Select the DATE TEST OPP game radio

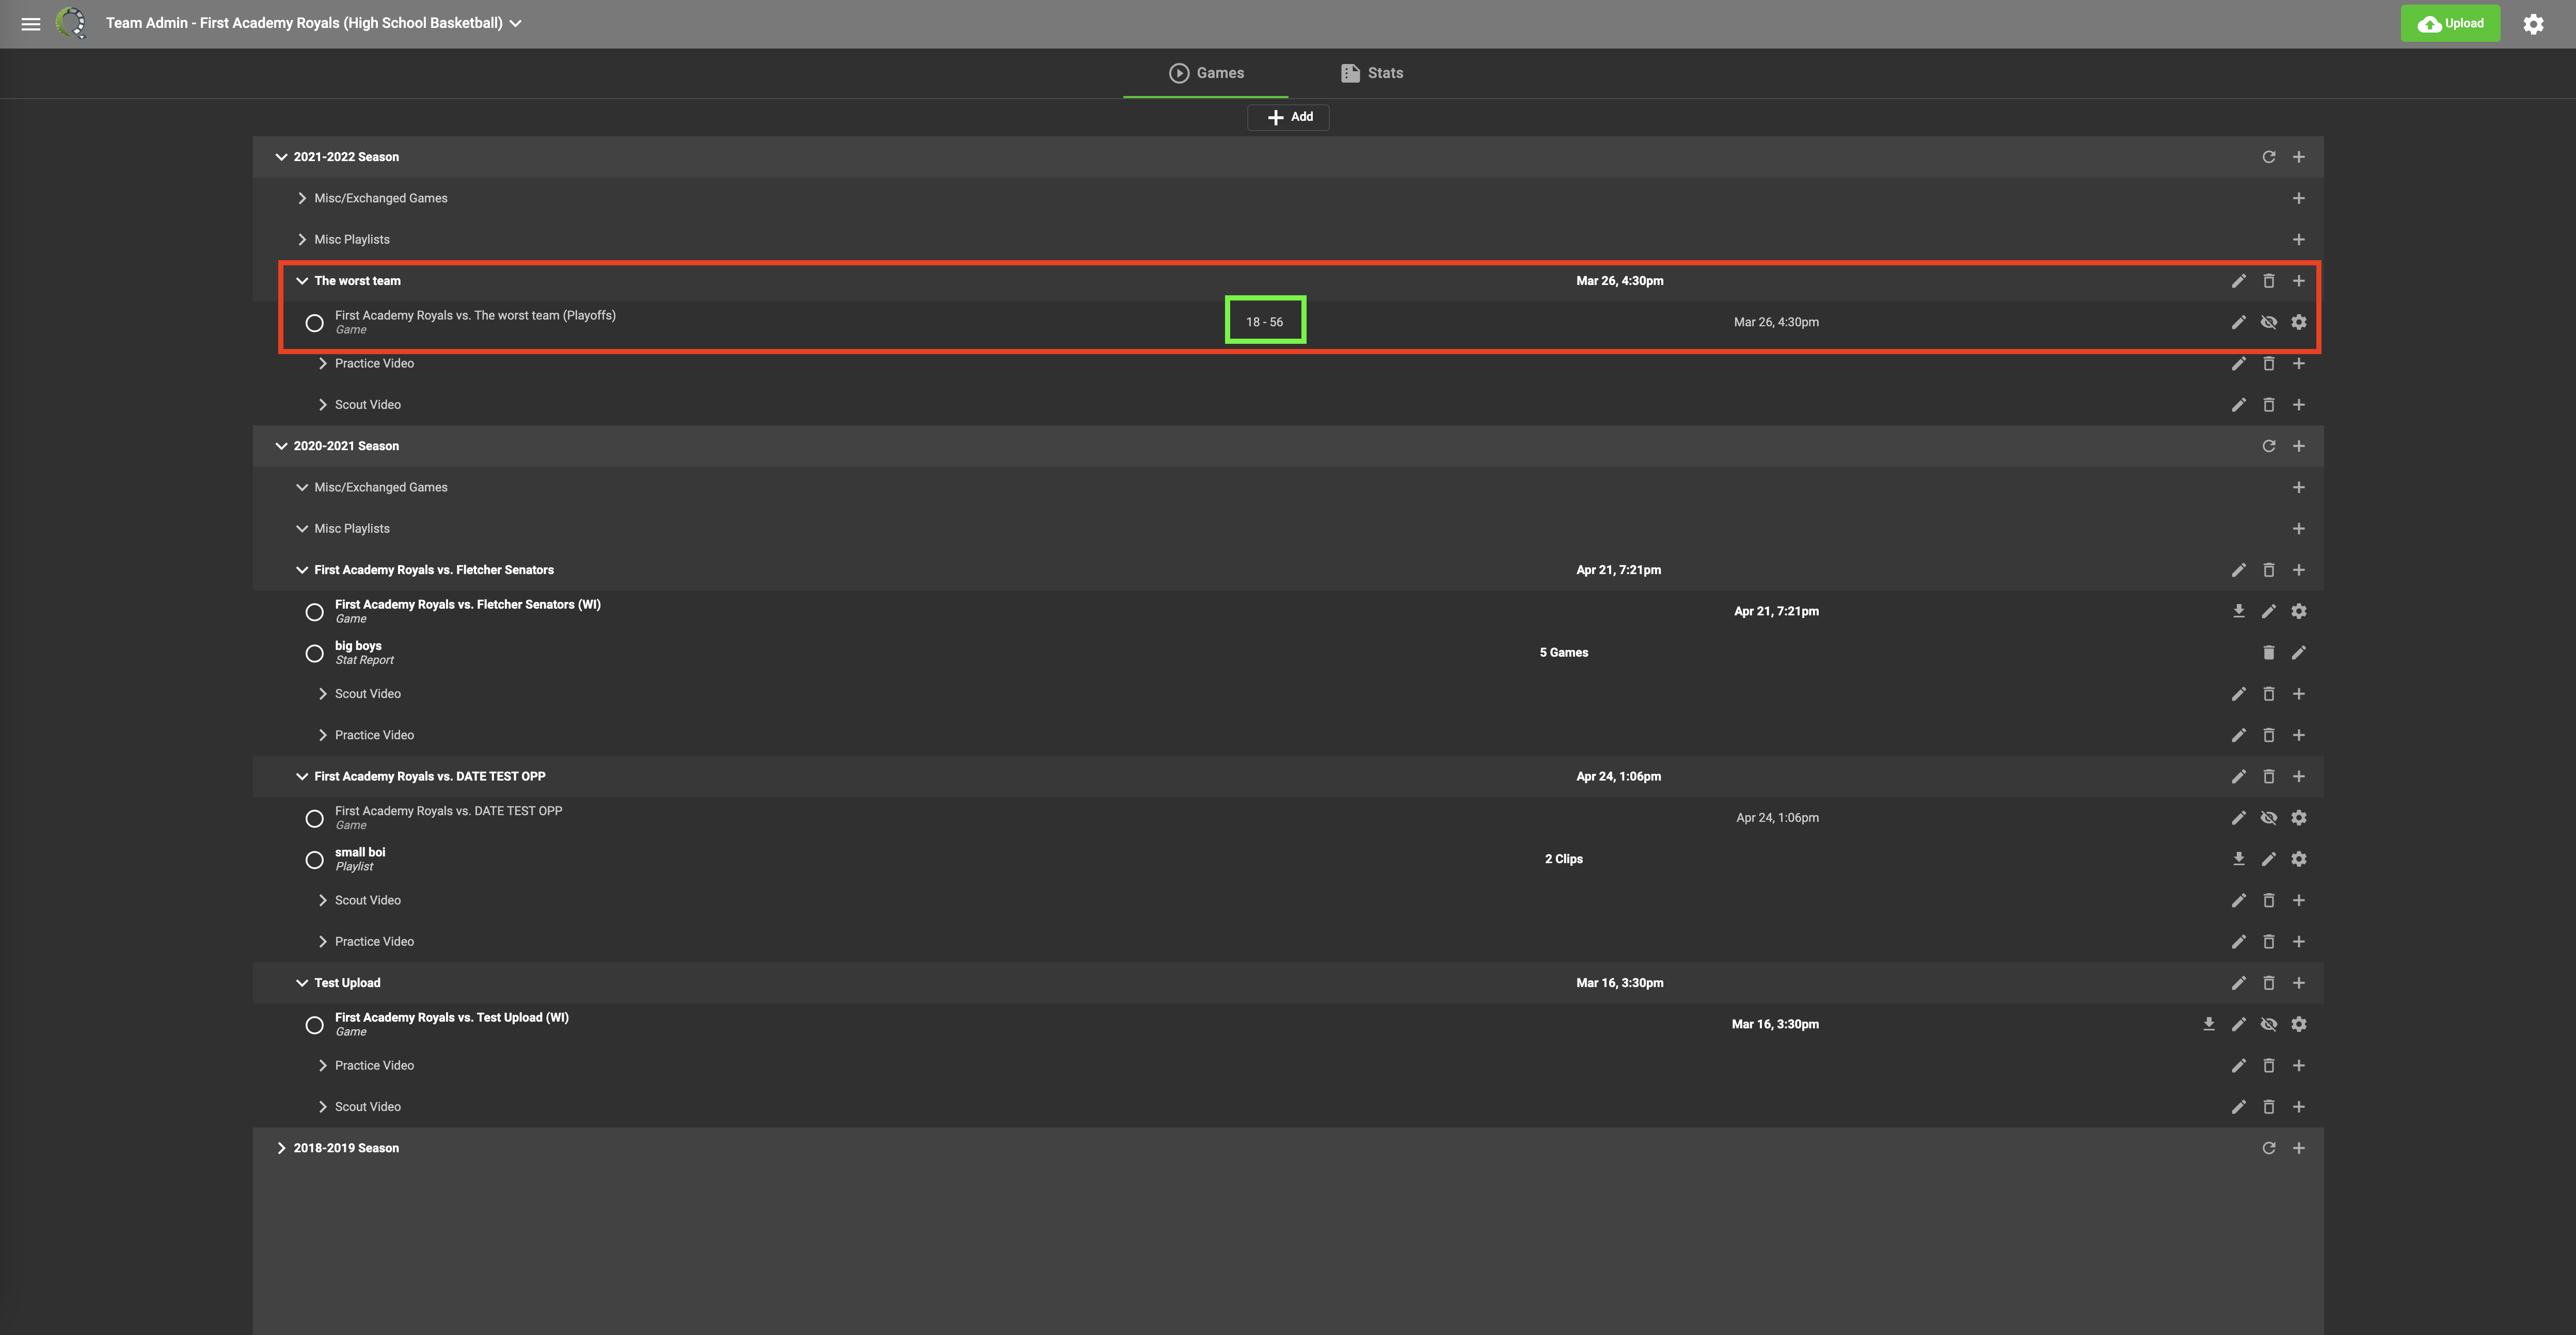[314, 819]
